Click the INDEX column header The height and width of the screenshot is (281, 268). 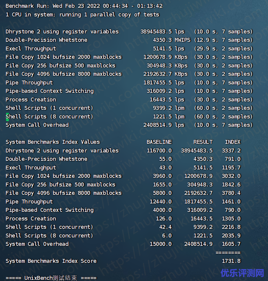(233, 142)
